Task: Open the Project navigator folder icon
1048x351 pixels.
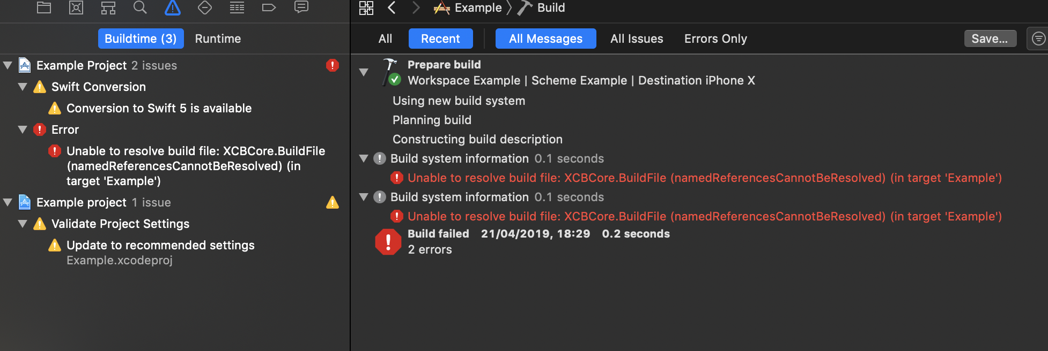Action: click(x=43, y=8)
